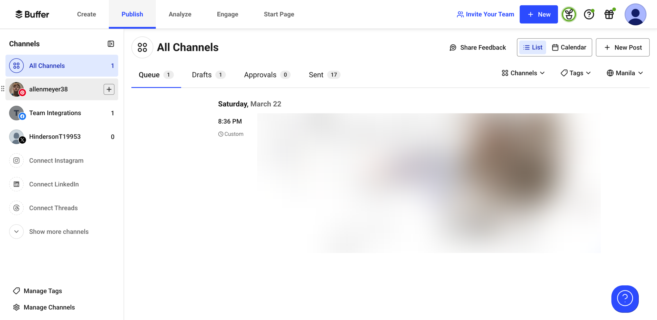Click the Connect Instagram icon

(x=16, y=161)
